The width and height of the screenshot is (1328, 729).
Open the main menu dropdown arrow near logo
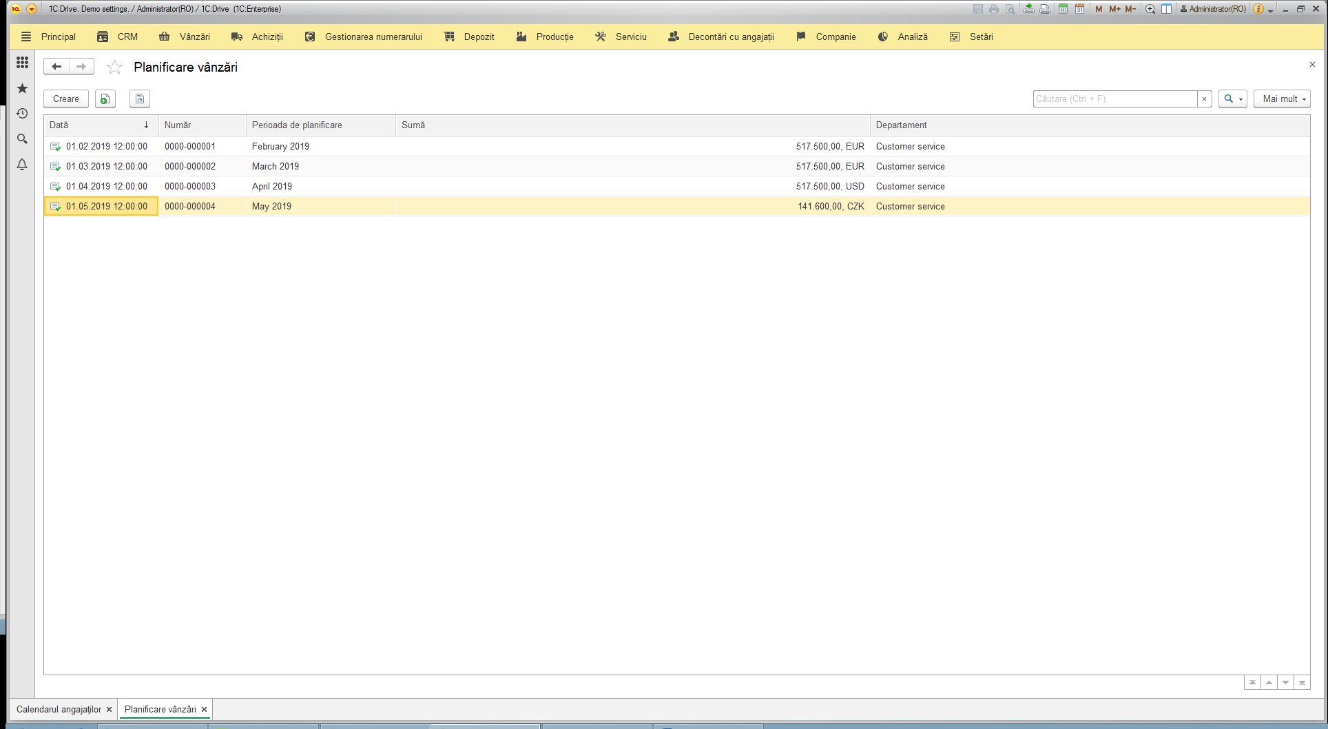(32, 9)
